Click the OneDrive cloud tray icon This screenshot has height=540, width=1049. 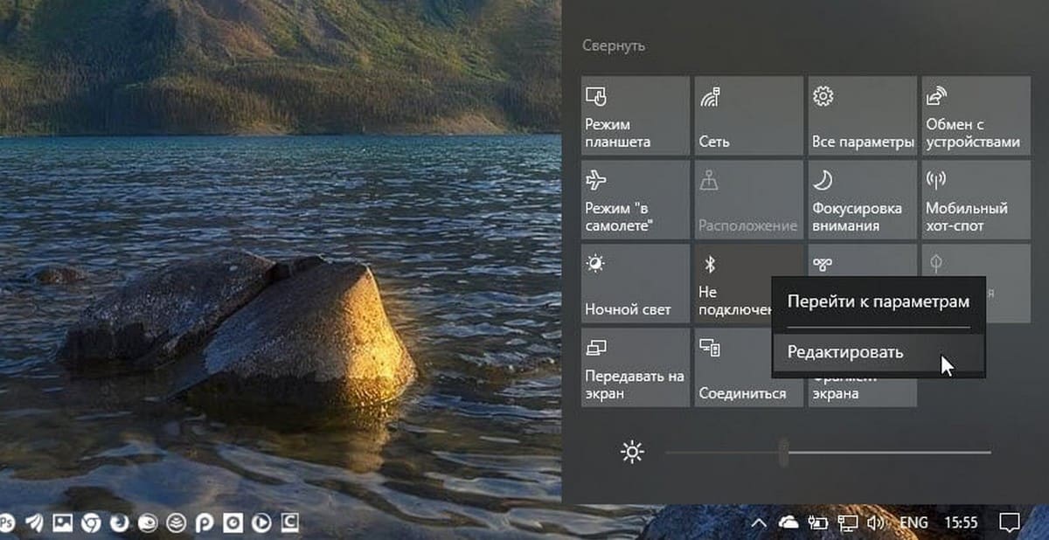788,523
